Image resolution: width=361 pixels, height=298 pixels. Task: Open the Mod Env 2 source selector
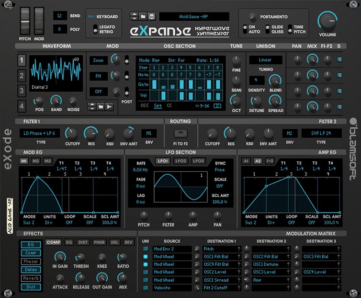(x=172, y=249)
